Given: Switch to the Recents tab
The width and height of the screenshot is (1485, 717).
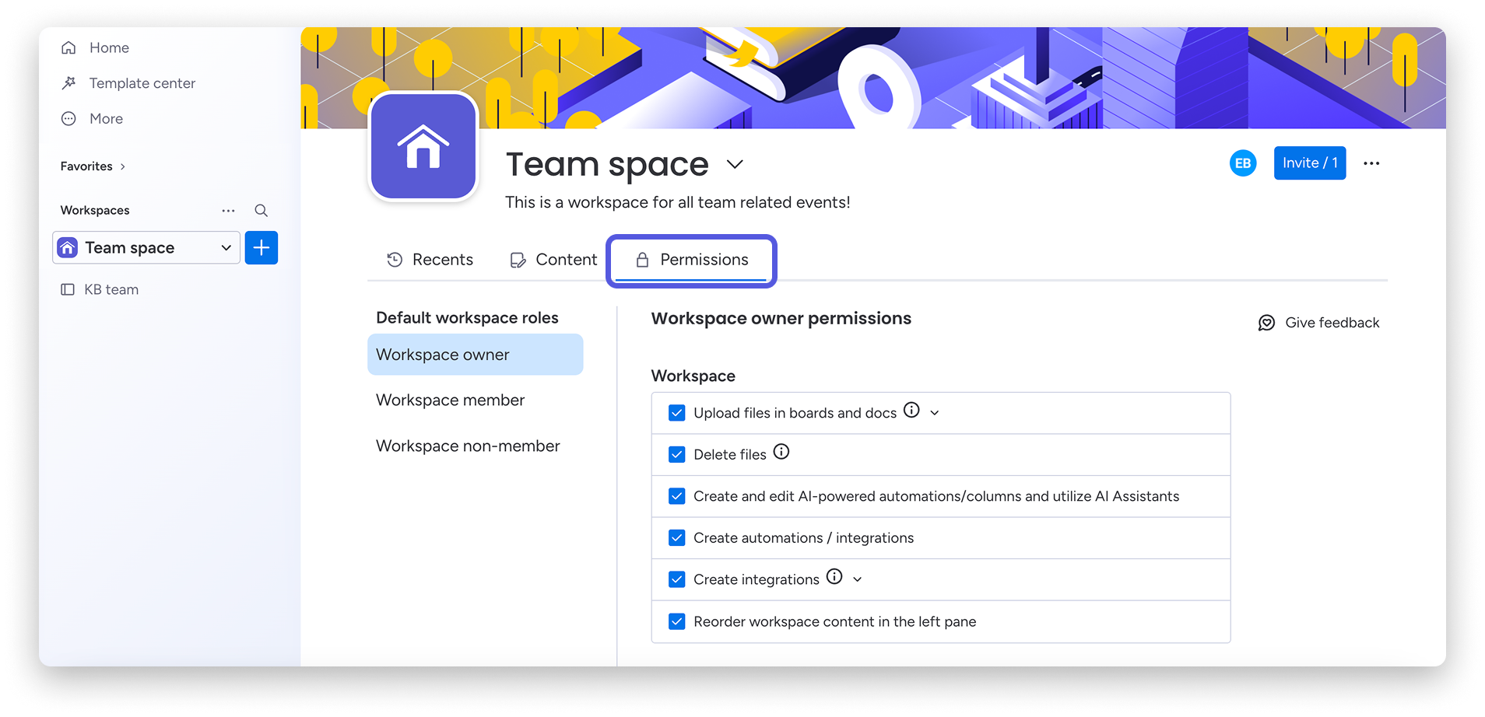Looking at the screenshot, I should coord(430,260).
